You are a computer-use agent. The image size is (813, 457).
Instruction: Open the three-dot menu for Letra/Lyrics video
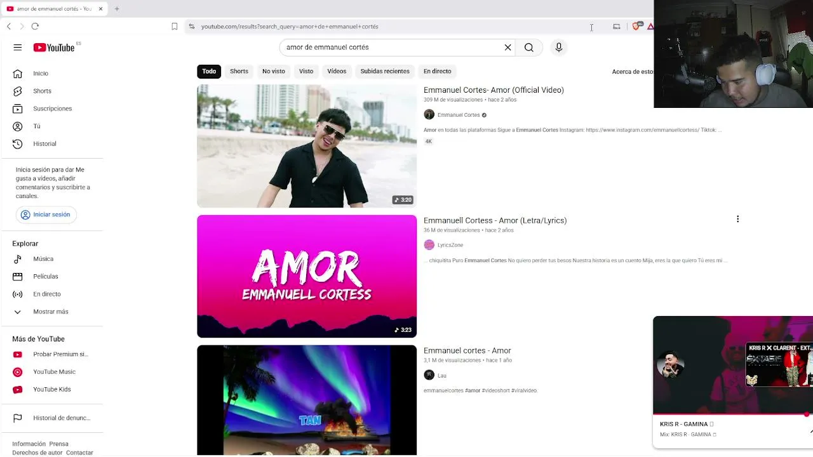point(737,219)
